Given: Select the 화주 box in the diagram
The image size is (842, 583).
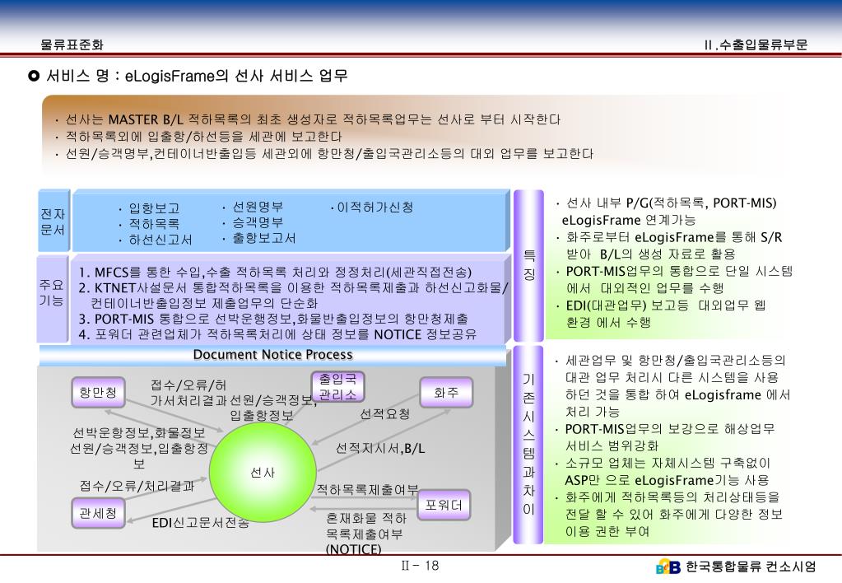Looking at the screenshot, I should (x=446, y=392).
